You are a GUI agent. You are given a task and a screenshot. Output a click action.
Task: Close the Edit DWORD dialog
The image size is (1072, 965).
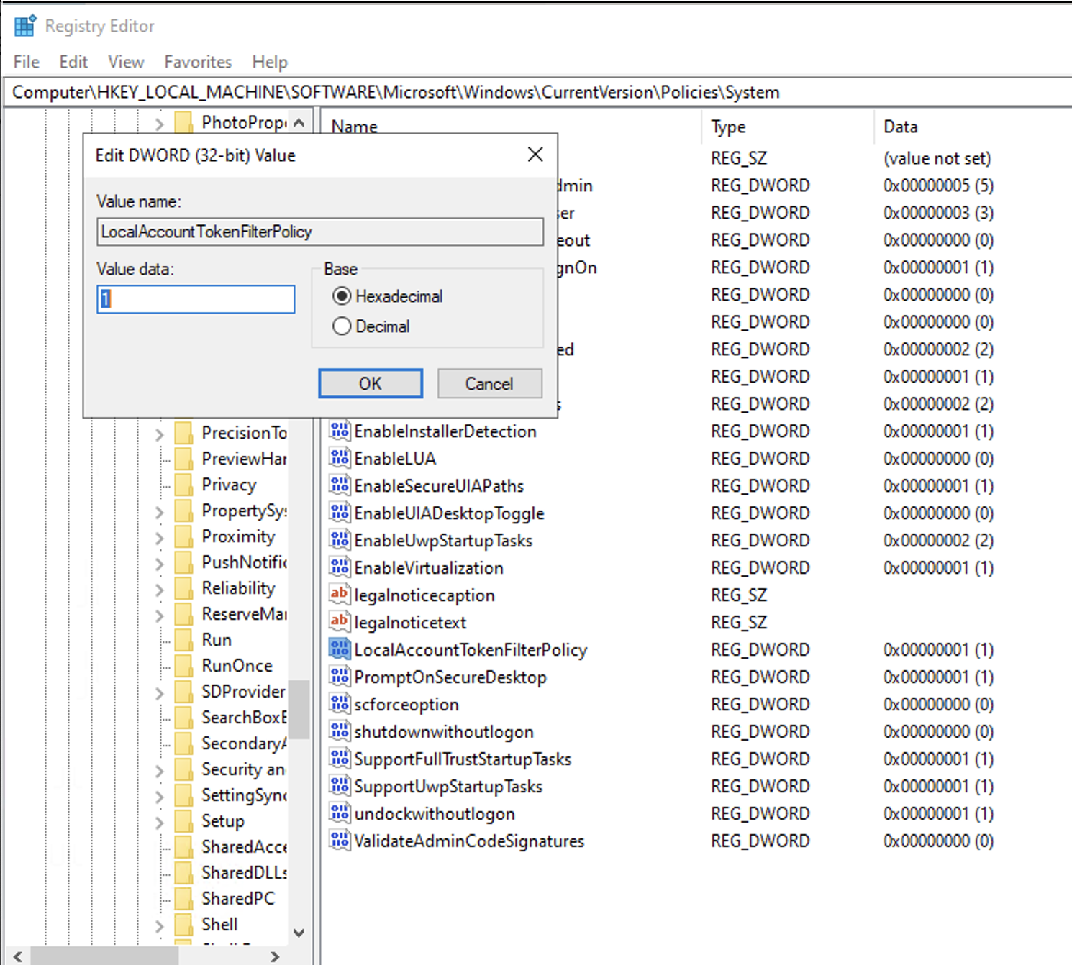pos(535,155)
